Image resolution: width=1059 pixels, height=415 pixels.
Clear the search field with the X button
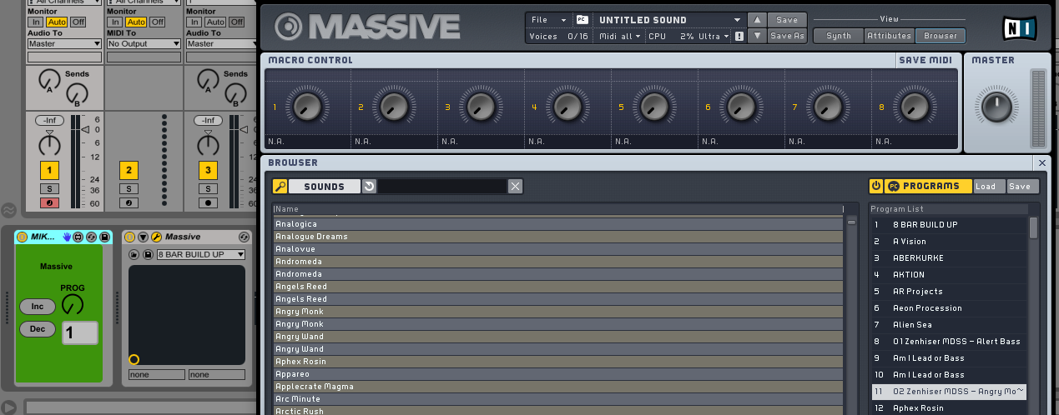click(x=515, y=187)
